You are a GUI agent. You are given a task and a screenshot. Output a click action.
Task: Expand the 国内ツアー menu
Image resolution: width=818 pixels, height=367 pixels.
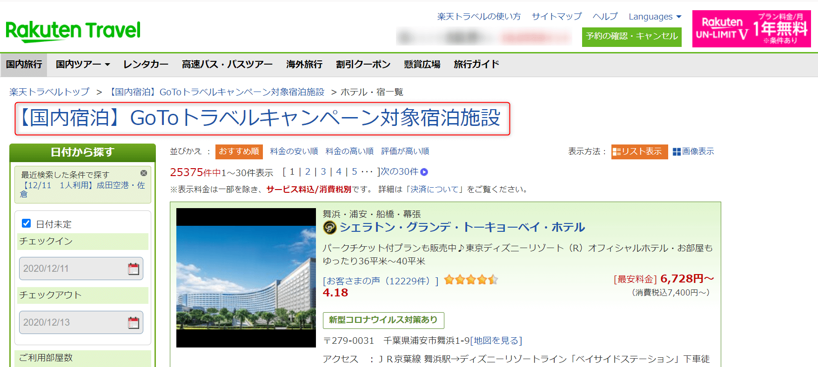tap(82, 65)
